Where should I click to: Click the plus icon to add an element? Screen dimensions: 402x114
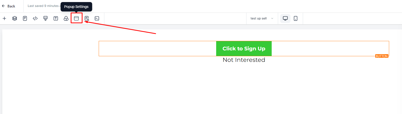(4, 18)
